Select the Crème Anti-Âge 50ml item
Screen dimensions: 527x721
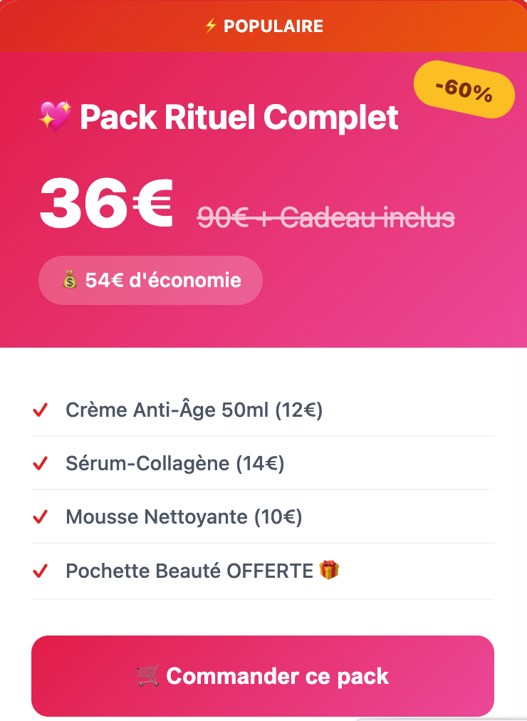(x=194, y=410)
